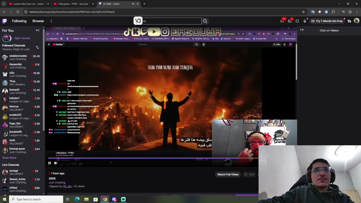Open Windows Start menu
The height and width of the screenshot is (203, 361).
click(4, 199)
